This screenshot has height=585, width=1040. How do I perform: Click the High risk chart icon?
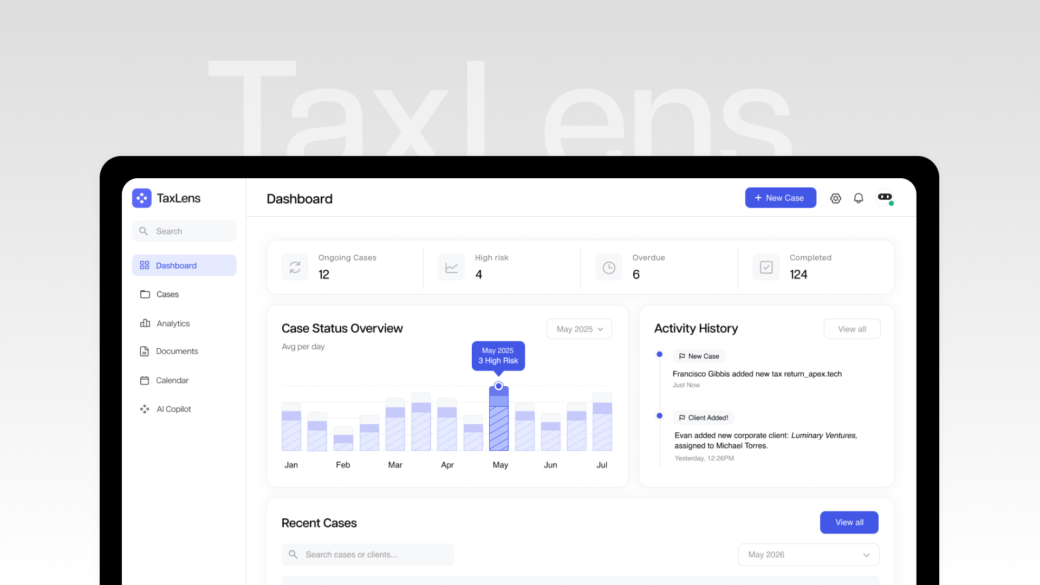point(452,267)
